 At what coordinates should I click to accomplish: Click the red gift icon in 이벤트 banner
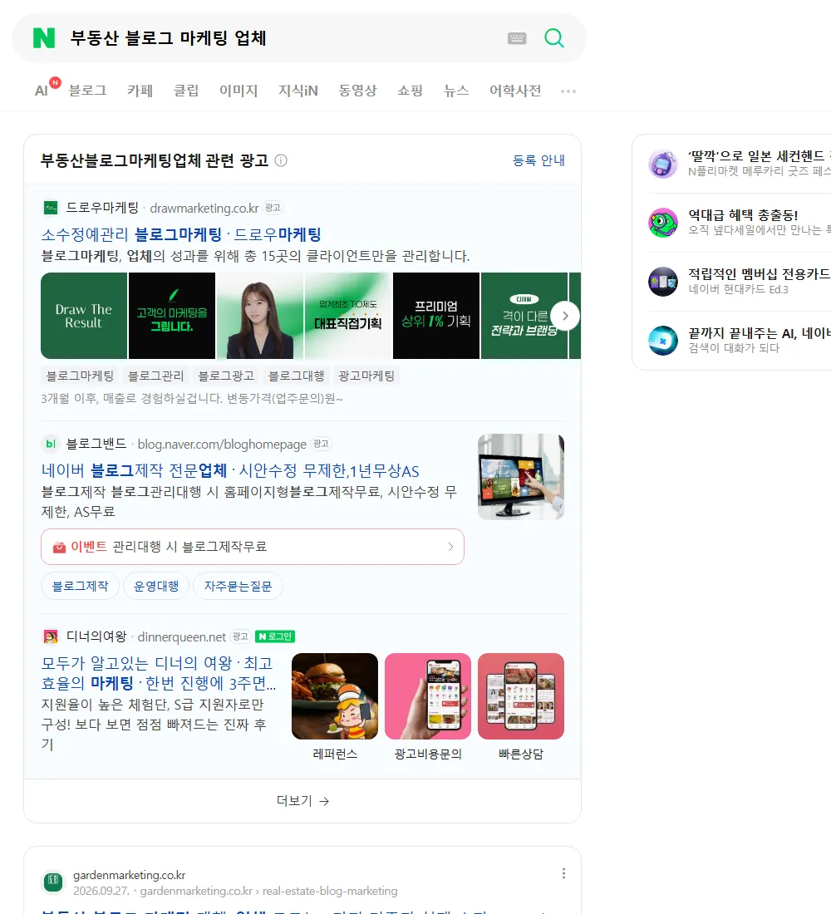[x=59, y=547]
